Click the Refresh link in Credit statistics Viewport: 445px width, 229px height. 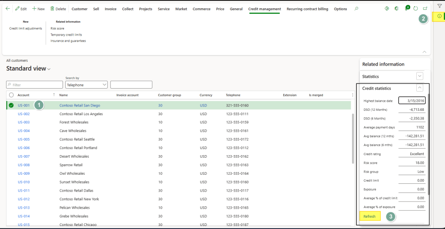tap(369, 216)
